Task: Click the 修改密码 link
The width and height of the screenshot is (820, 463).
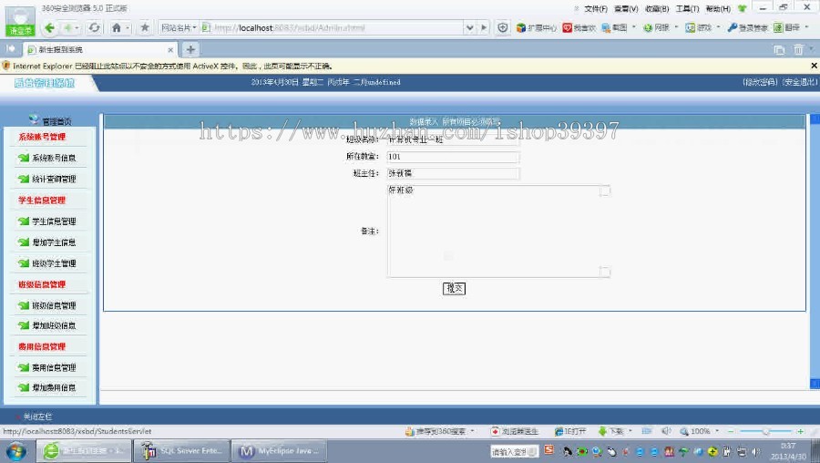Action: (760, 82)
